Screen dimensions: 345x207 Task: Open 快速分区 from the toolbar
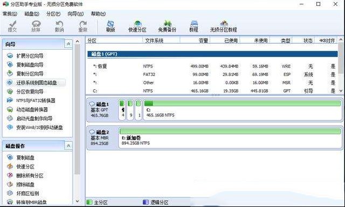pos(137,26)
